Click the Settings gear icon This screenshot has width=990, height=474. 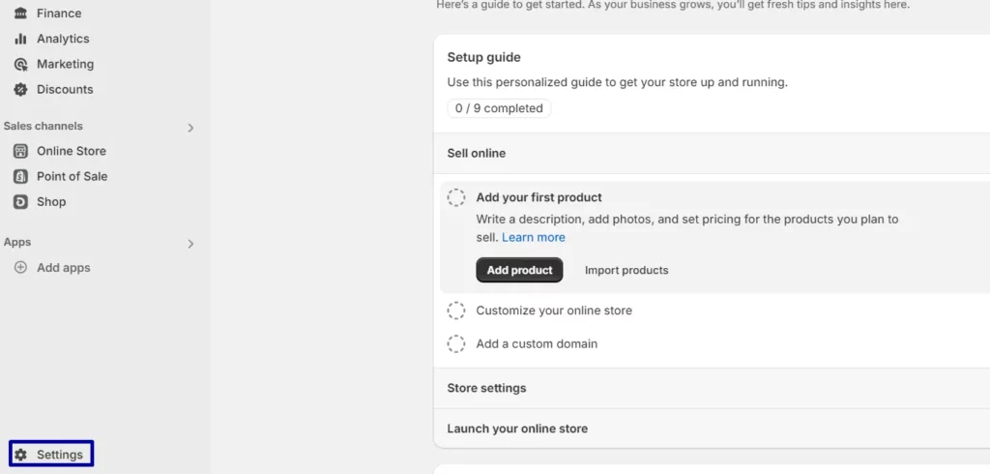click(x=21, y=455)
